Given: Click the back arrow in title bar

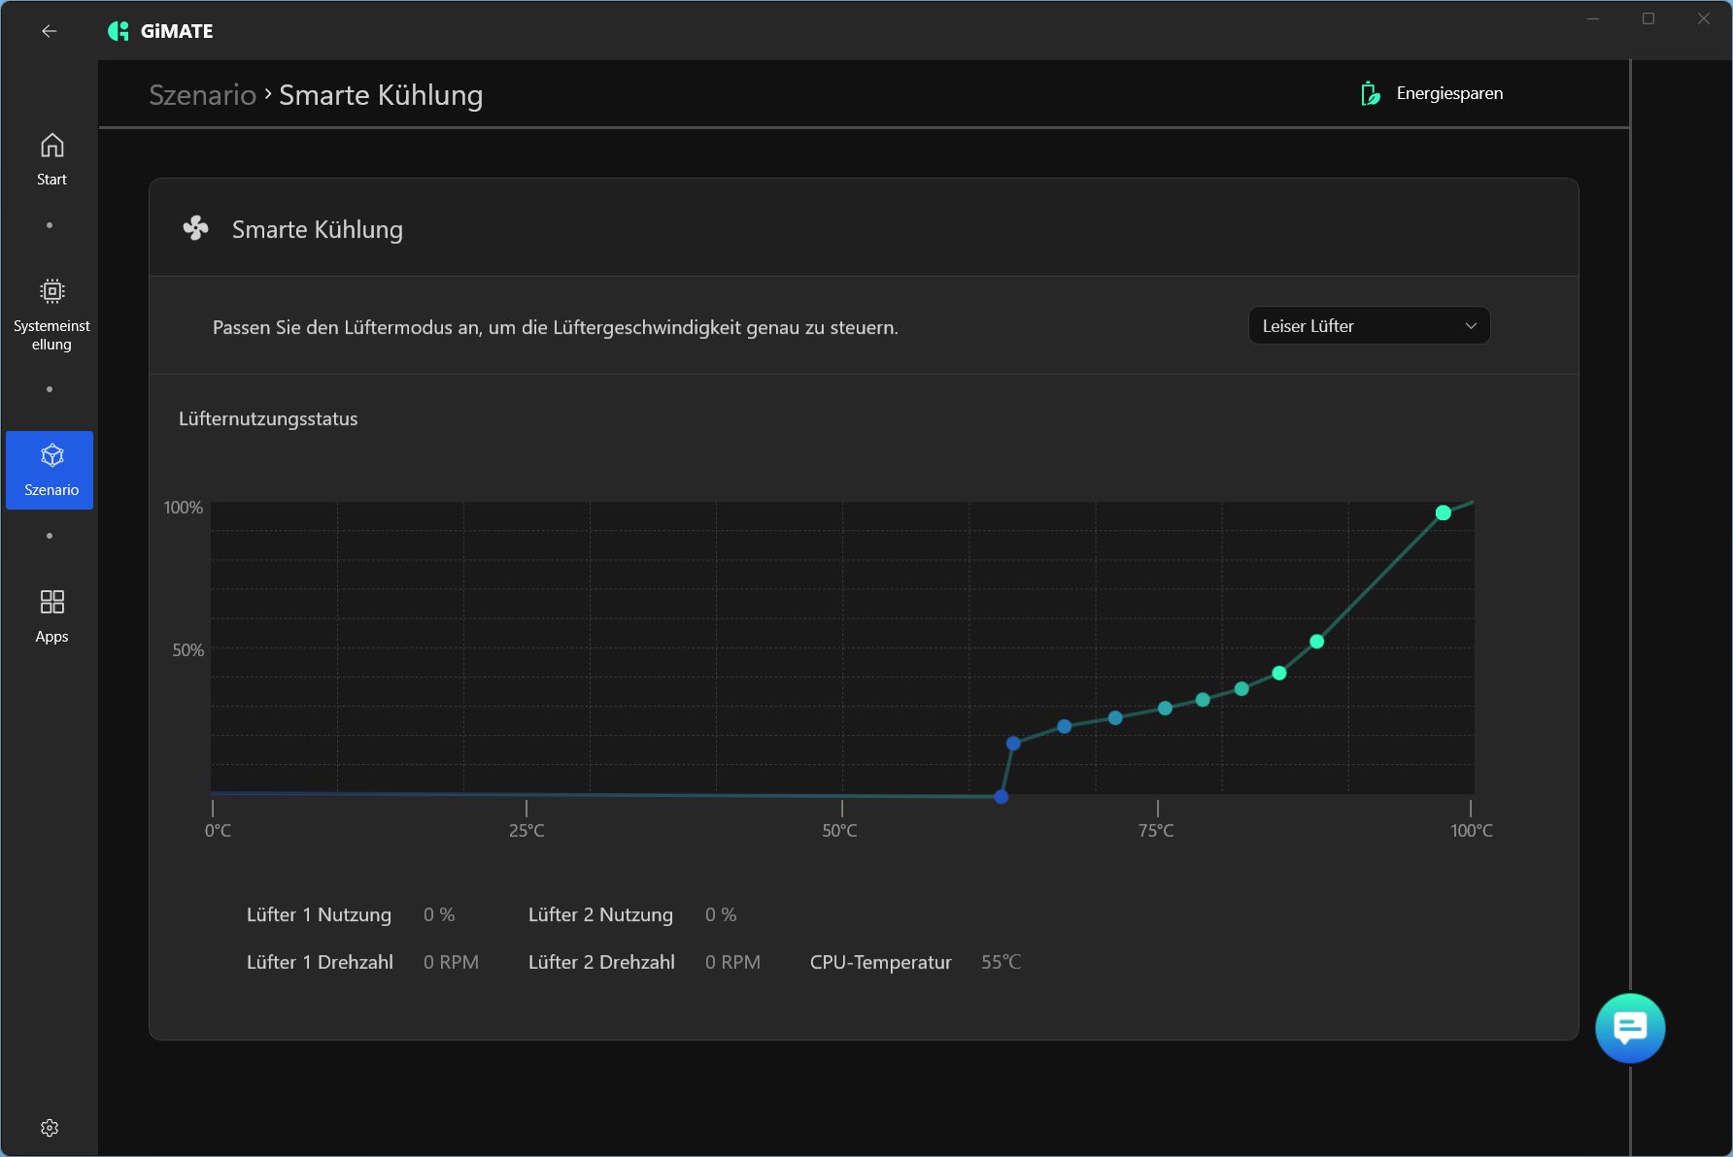Looking at the screenshot, I should pyautogui.click(x=49, y=31).
